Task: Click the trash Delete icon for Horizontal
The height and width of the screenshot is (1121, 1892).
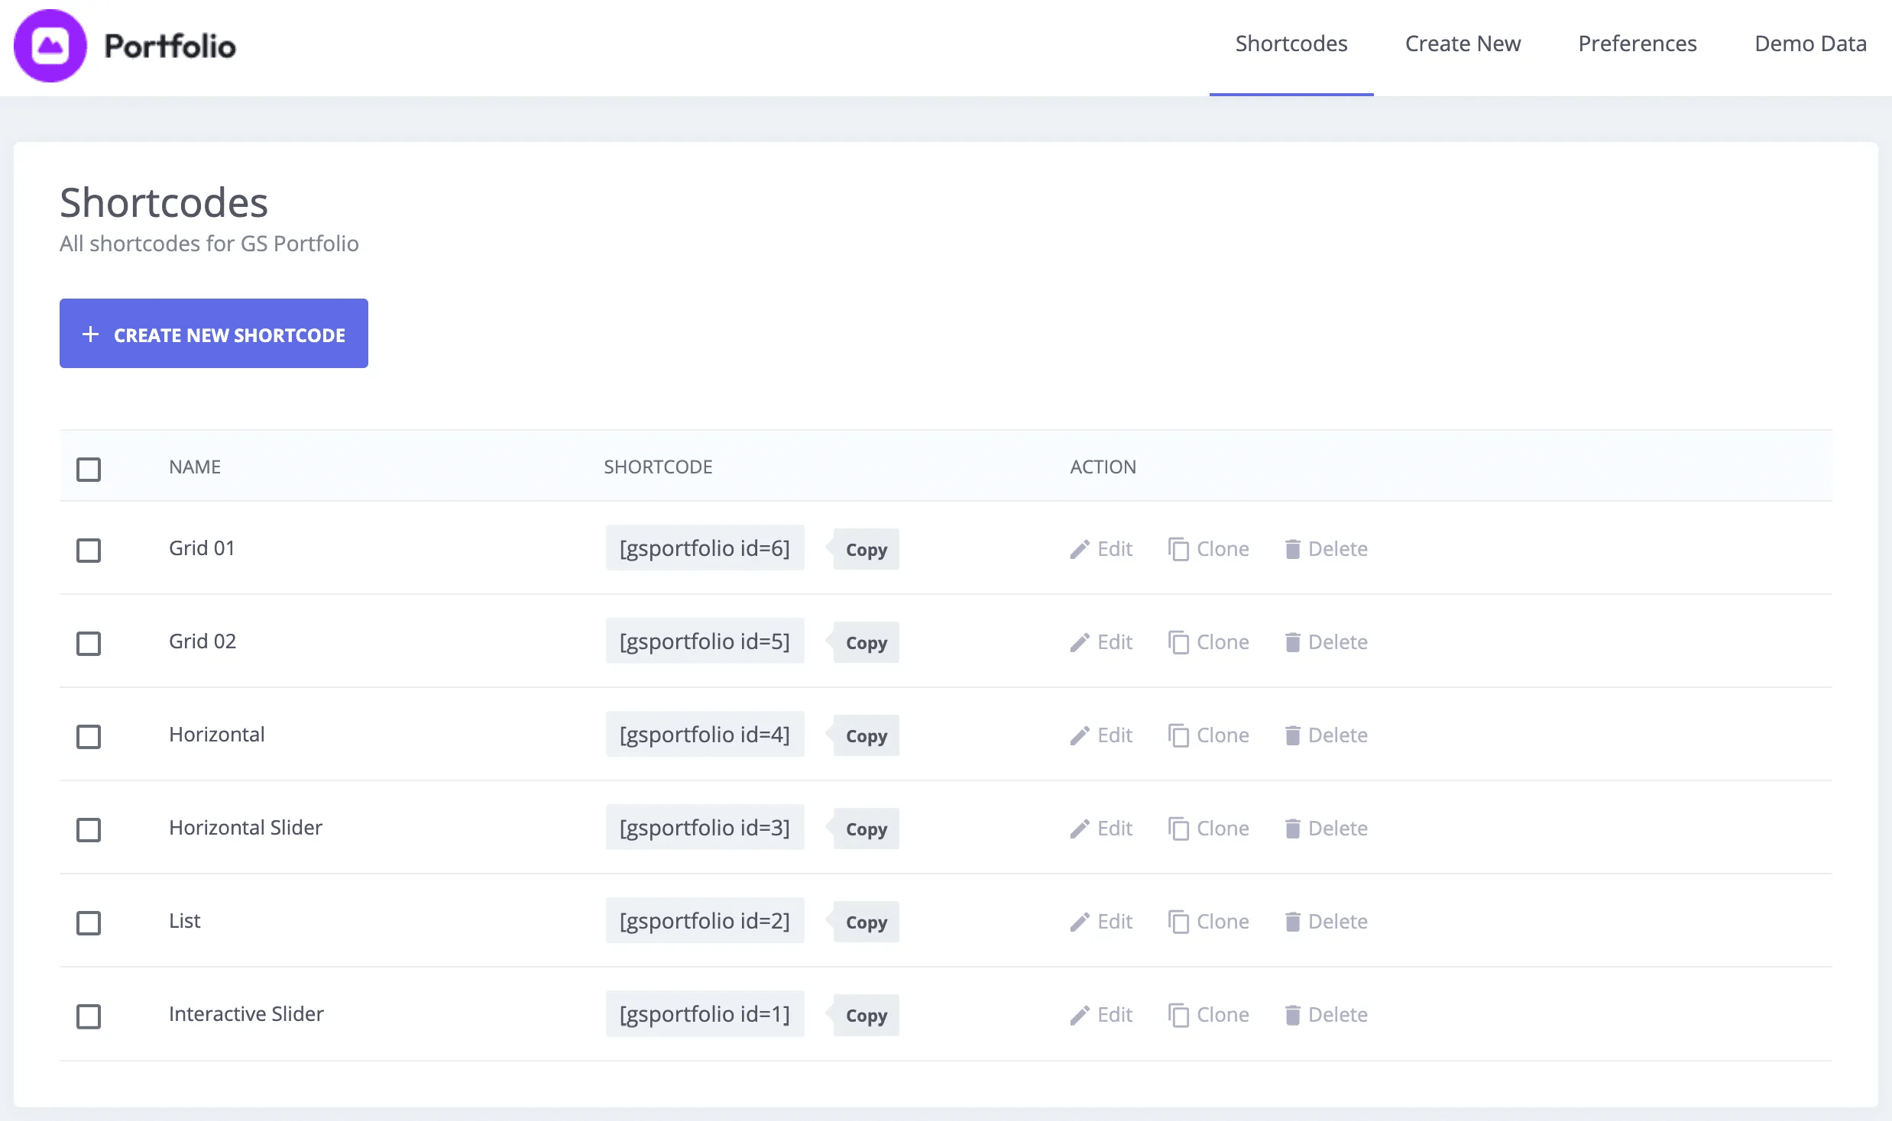Action: coord(1292,735)
